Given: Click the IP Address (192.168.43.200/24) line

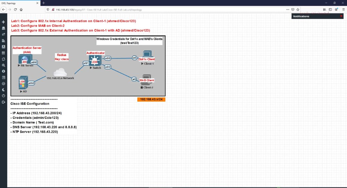Looking at the screenshot, I should pyautogui.click(x=36, y=113).
